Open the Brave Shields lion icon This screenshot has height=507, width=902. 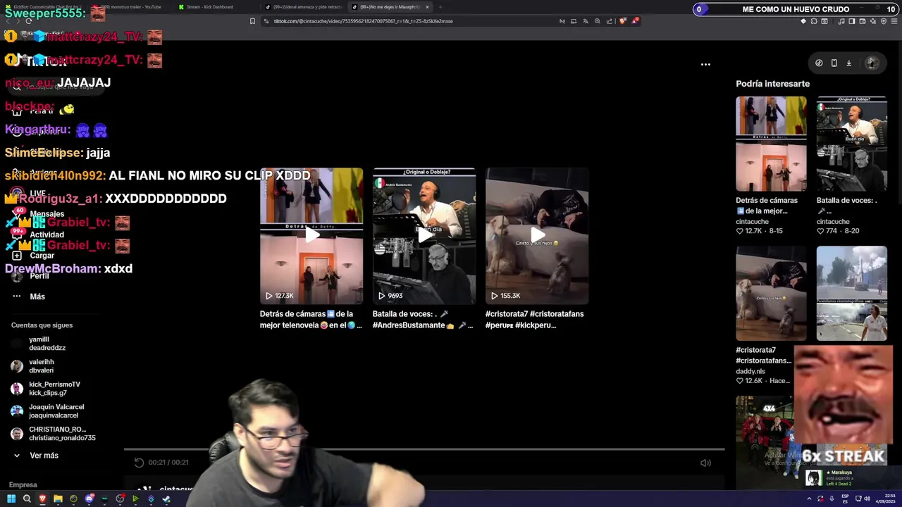point(622,21)
